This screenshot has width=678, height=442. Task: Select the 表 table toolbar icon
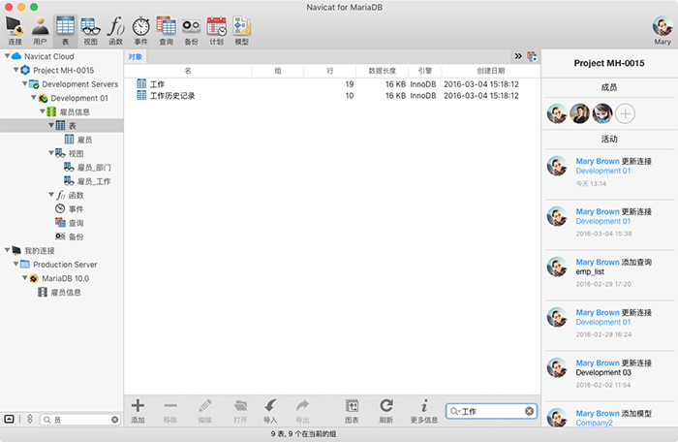pyautogui.click(x=65, y=30)
